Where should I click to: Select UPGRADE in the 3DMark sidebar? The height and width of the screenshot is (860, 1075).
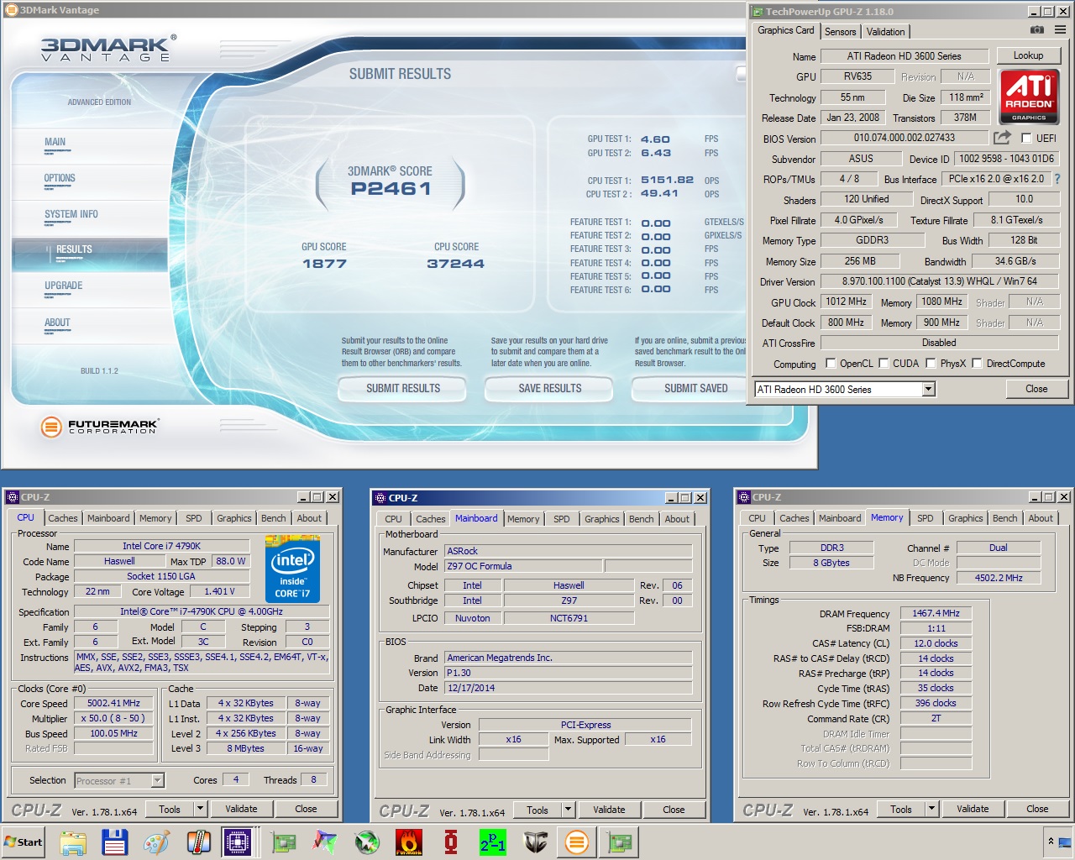(64, 286)
